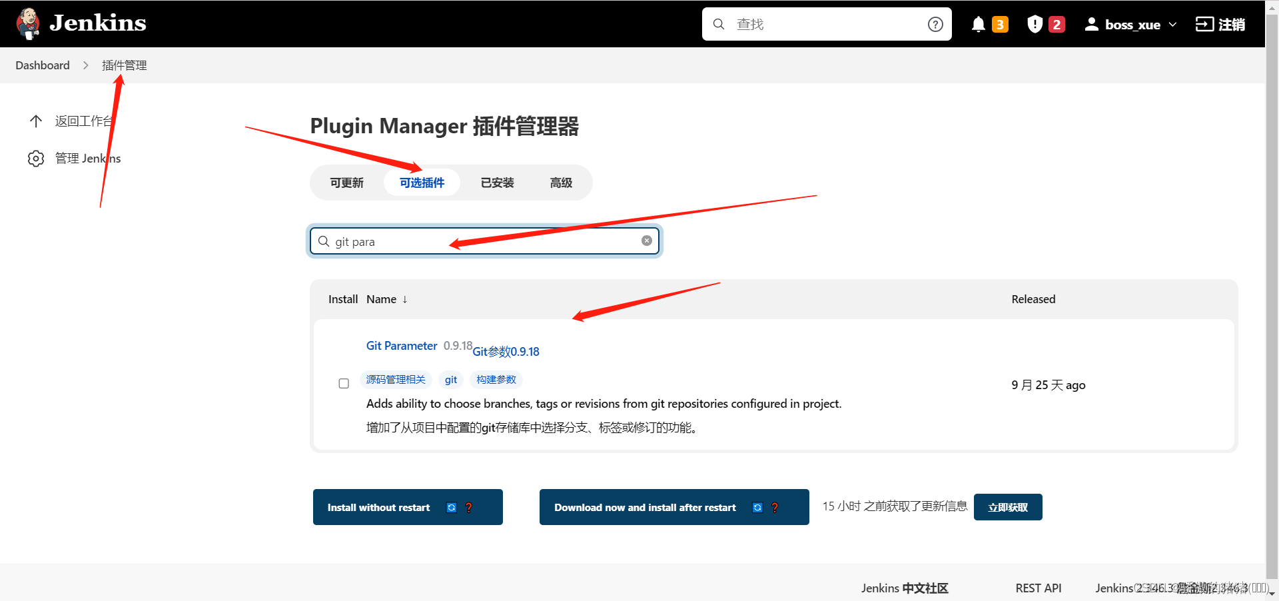
Task: Click help icon on Download now button
Action: [775, 508]
